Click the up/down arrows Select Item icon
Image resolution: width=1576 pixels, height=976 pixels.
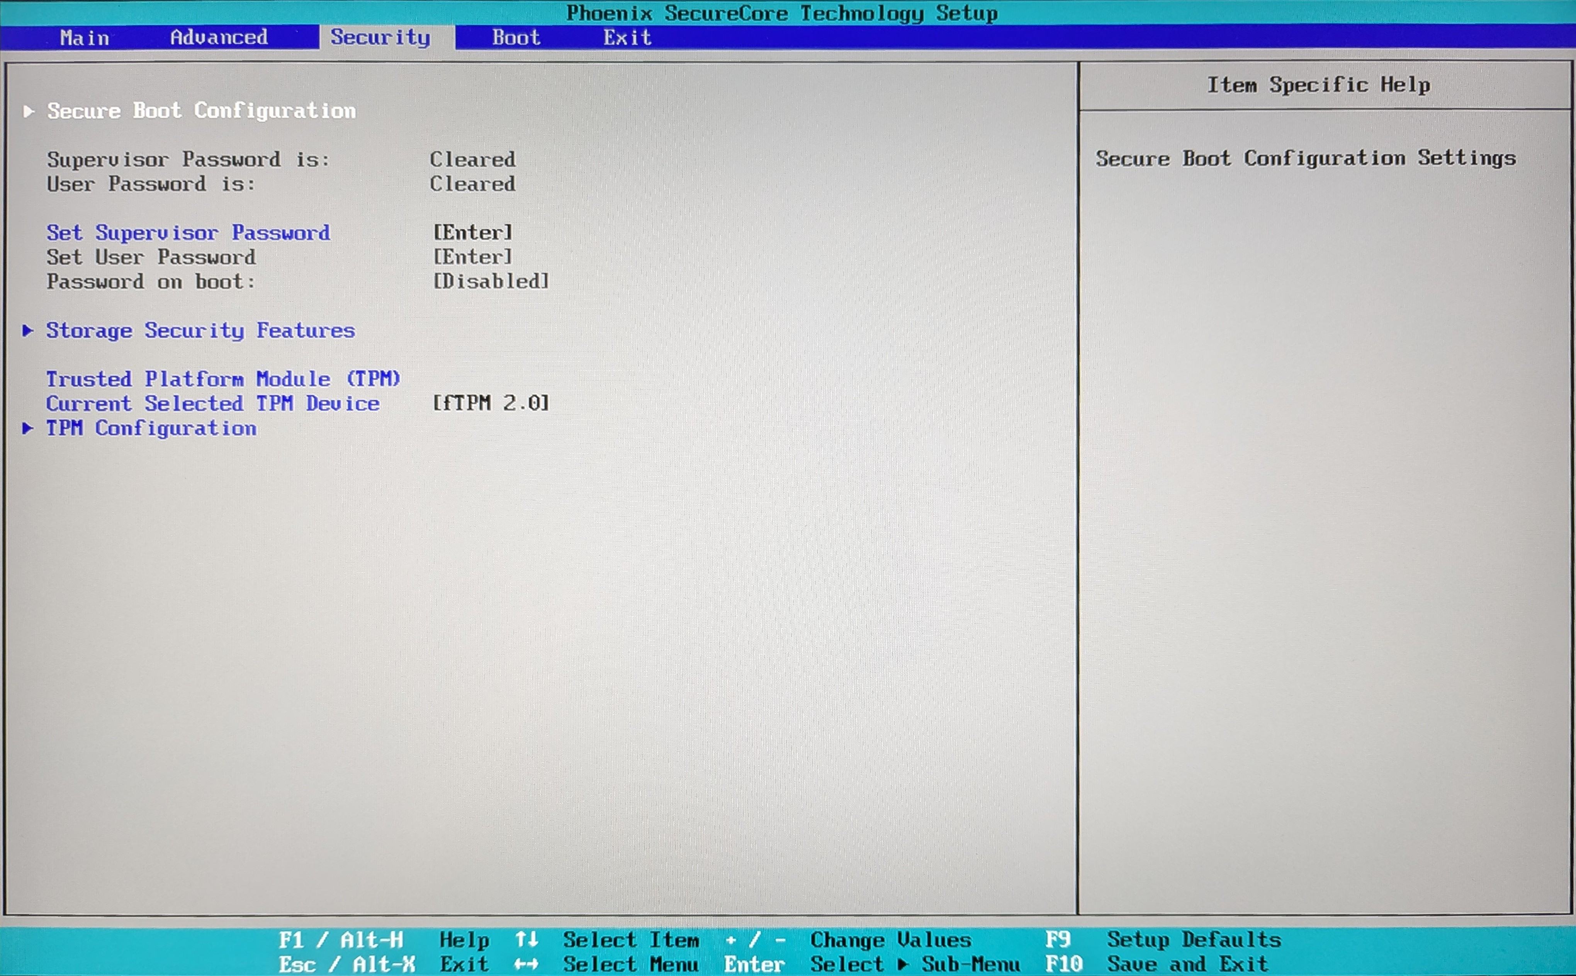[526, 939]
